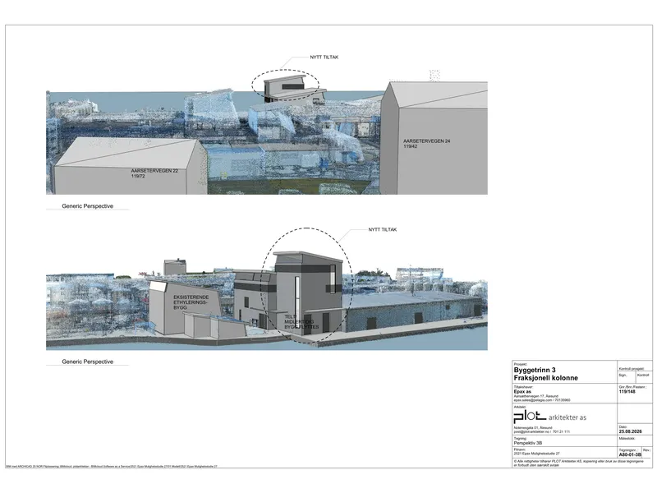Click the '119/72' parcel number
The width and height of the screenshot is (657, 493).
click(x=138, y=176)
